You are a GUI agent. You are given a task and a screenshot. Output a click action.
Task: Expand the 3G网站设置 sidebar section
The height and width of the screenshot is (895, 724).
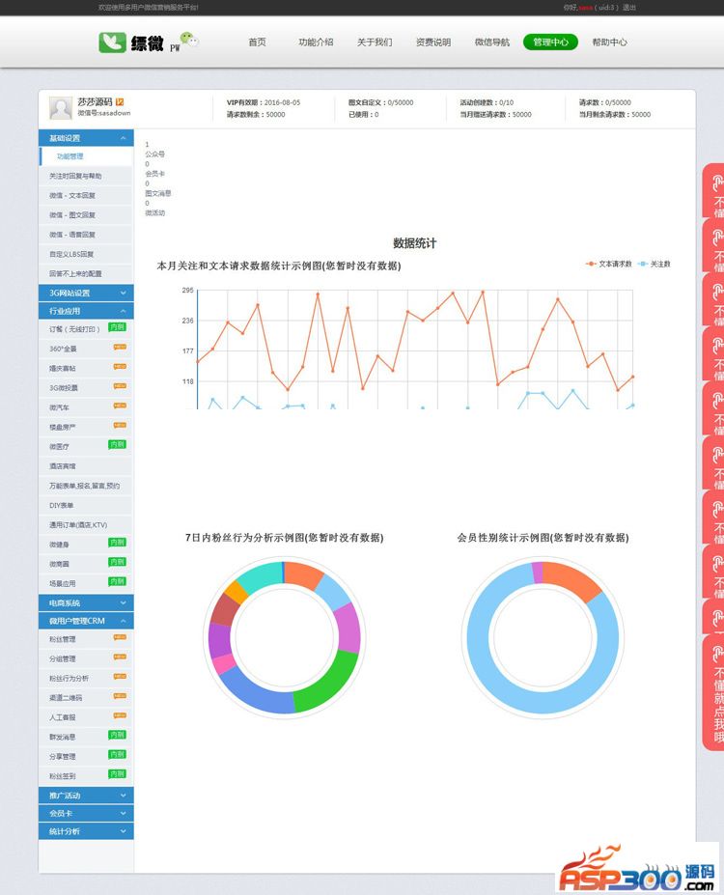coord(86,293)
